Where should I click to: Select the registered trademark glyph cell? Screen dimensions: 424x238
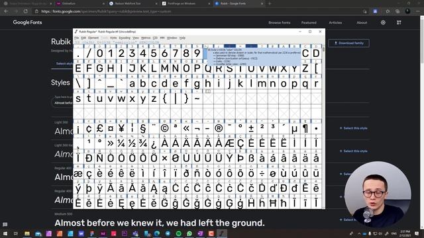tap(219, 128)
